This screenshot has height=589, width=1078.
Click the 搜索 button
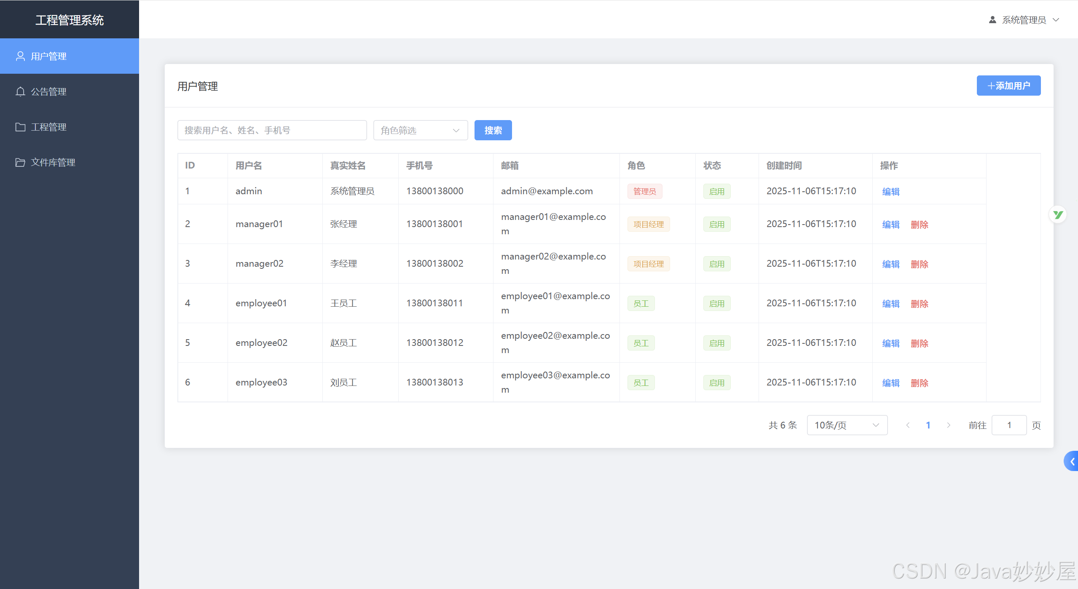click(493, 130)
